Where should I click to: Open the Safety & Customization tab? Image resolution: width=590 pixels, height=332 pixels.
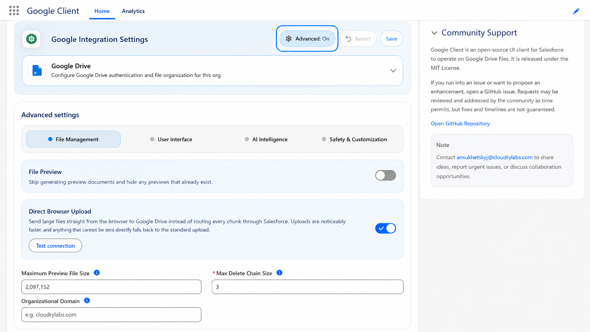354,139
